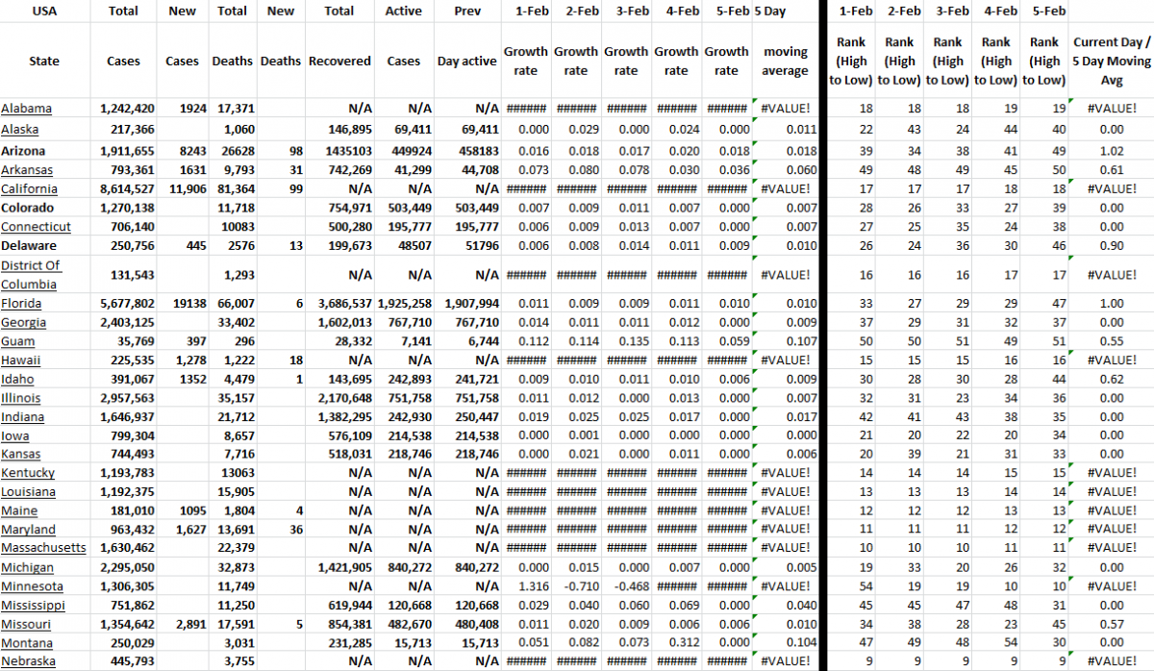Click the Connecticut state link
Viewport: 1154px width, 671px height.
[36, 227]
